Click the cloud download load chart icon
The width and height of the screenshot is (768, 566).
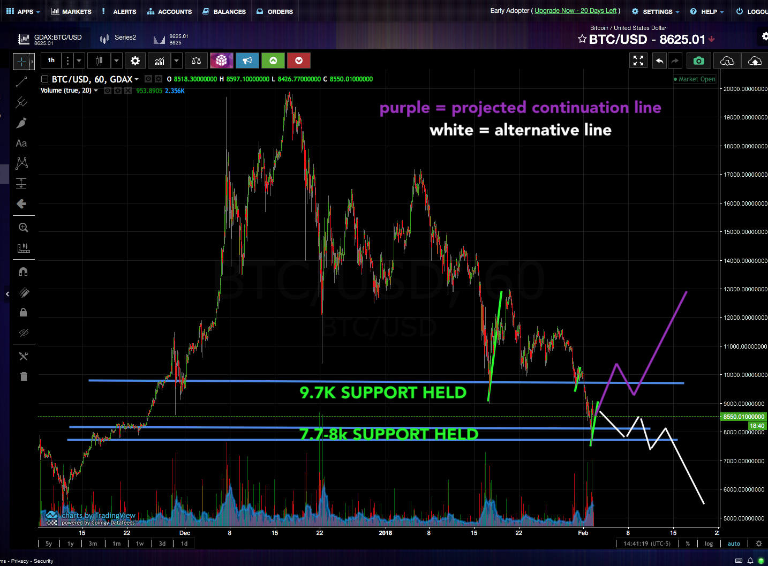727,61
